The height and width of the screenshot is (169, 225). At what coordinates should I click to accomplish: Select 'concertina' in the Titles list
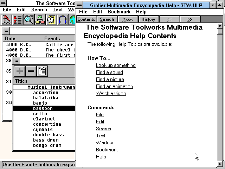pos(47,124)
